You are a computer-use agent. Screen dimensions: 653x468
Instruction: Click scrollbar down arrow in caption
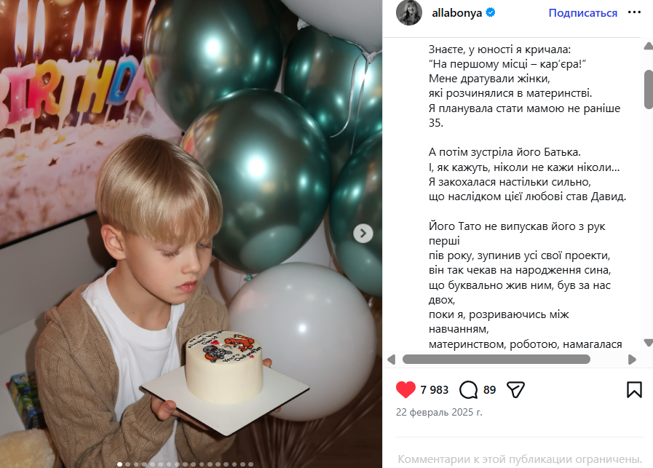[x=648, y=343]
